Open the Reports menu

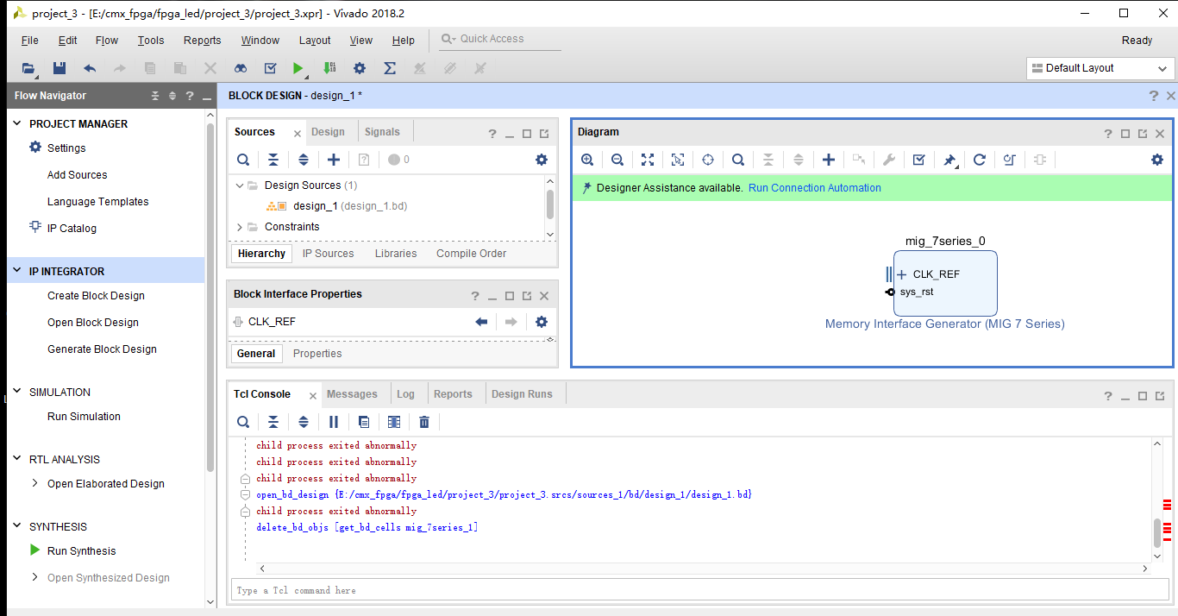click(203, 40)
